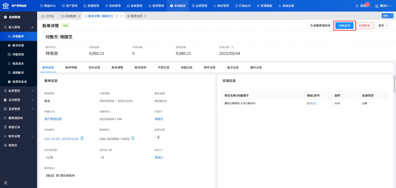Open 资产管理 in the top navigation
The height and width of the screenshot is (188, 396).
[x=69, y=6]
